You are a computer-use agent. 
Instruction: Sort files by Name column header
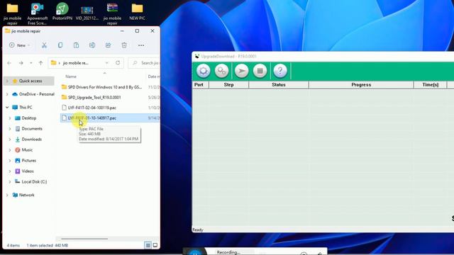pos(71,76)
